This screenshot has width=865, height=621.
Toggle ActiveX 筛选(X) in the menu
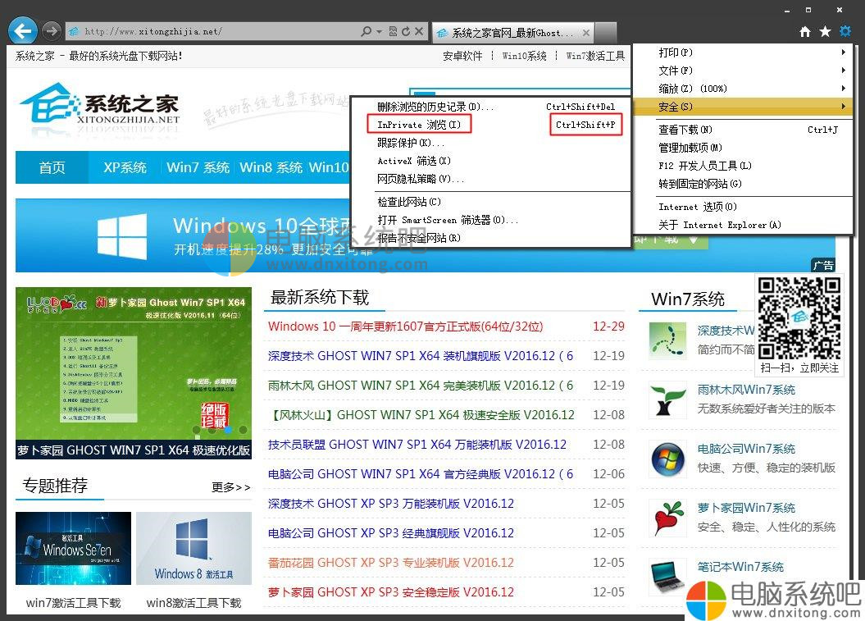490,161
